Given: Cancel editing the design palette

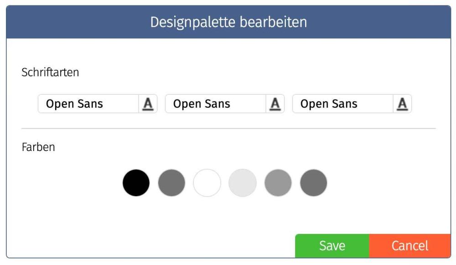Looking at the screenshot, I should tap(410, 246).
